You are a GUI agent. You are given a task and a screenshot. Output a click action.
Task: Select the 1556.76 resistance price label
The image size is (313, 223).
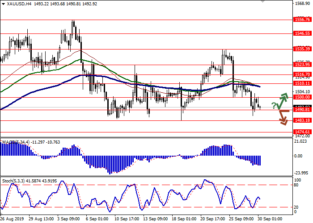302,20
